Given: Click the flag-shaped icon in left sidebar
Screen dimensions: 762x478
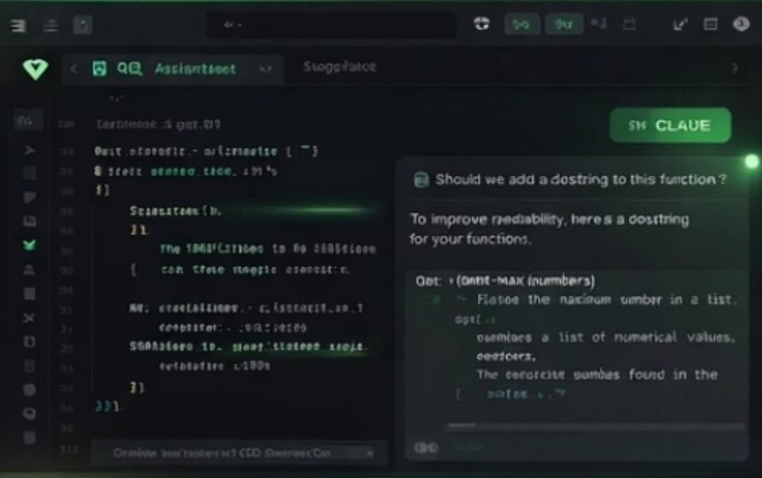Looking at the screenshot, I should click(x=30, y=197).
